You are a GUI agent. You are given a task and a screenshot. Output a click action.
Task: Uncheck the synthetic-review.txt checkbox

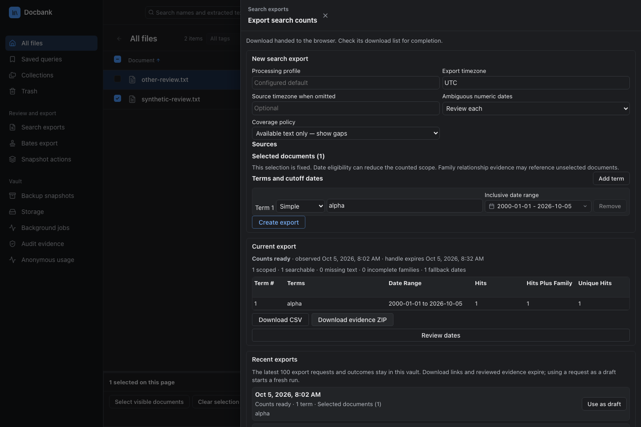(x=118, y=98)
